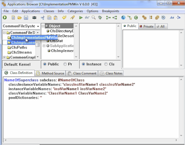Open the File menu
The height and width of the screenshot is (145, 185).
(6, 11)
